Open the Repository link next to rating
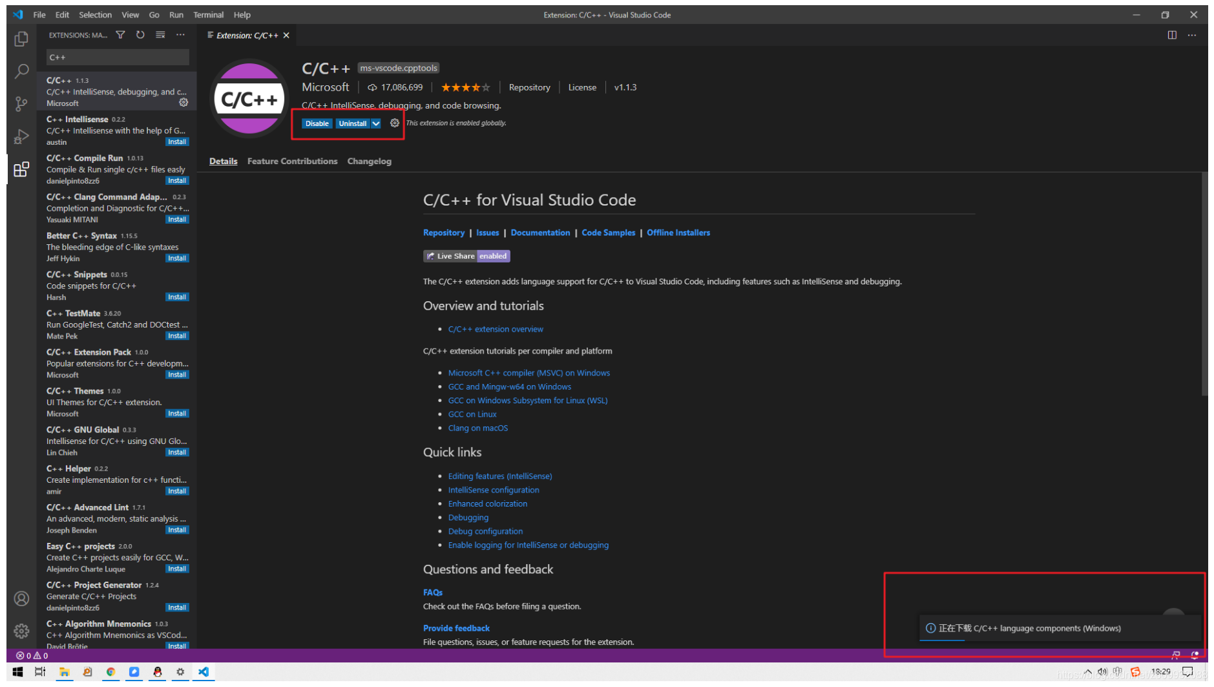The width and height of the screenshot is (1214, 687). pos(529,87)
